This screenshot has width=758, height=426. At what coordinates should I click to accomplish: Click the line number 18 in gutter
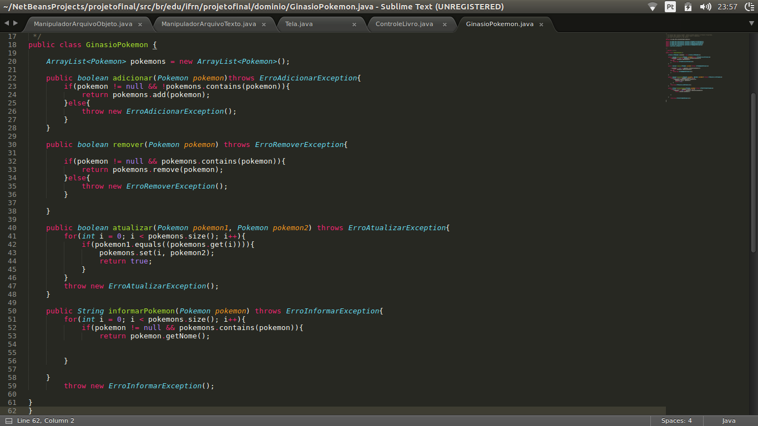(x=12, y=44)
